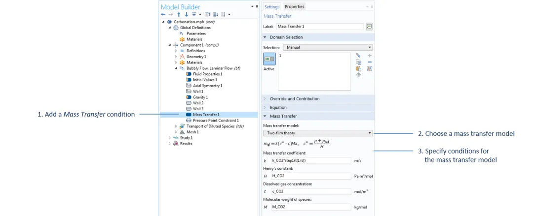Click the Henry's constant input field
The width and height of the screenshot is (533, 216).
[310, 176]
